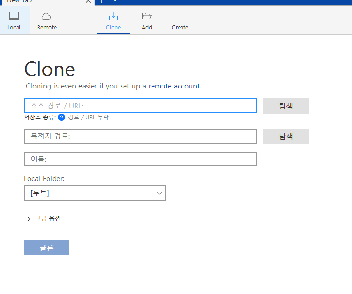Focus the 이름 input field
The image size is (352, 294).
[x=140, y=159]
